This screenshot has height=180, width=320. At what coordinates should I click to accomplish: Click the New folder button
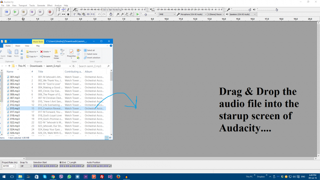tap(56, 54)
